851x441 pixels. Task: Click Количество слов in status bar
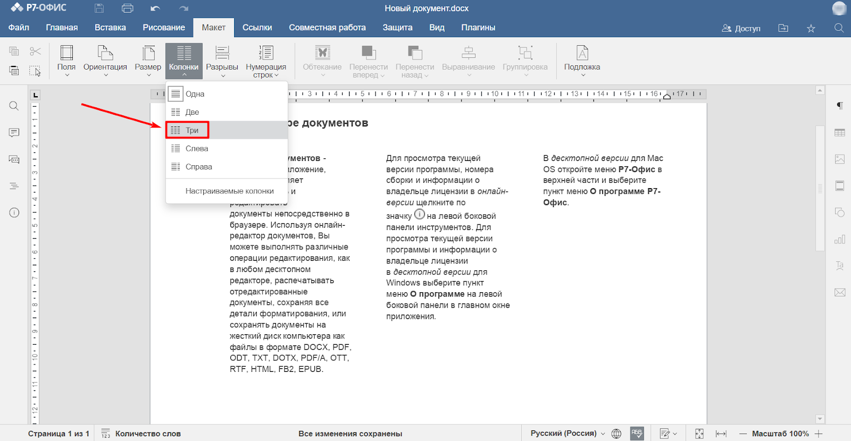141,434
